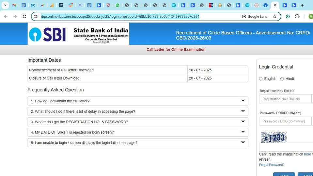Expand FAQ about delay in accessing the page
313x176 pixels.
coord(138,111)
